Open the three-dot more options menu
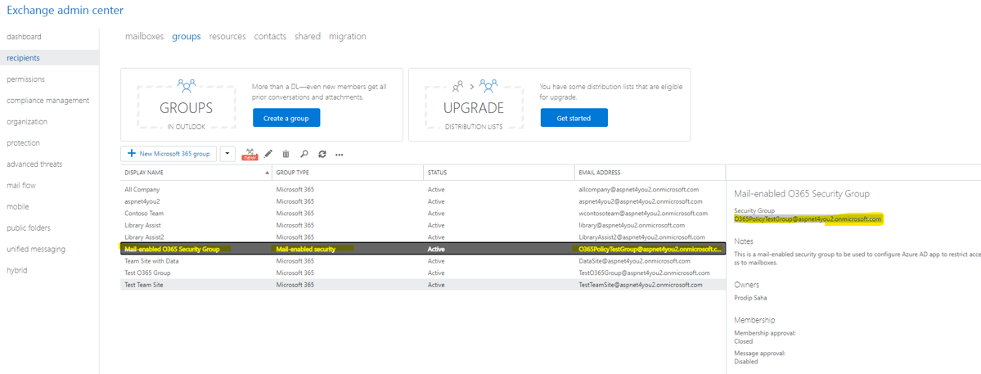Screen dimensions: 981x374 click(x=340, y=154)
